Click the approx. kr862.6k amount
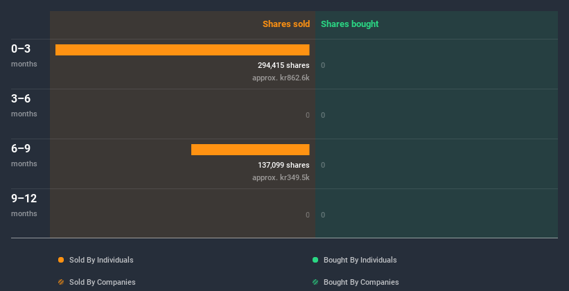Viewport: 569px width, 291px height. (x=281, y=78)
